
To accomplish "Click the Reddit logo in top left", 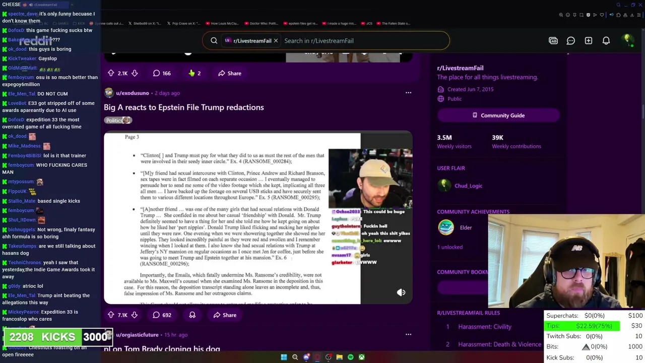I will pos(36,40).
